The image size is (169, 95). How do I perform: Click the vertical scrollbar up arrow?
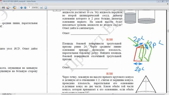click(x=168, y=11)
